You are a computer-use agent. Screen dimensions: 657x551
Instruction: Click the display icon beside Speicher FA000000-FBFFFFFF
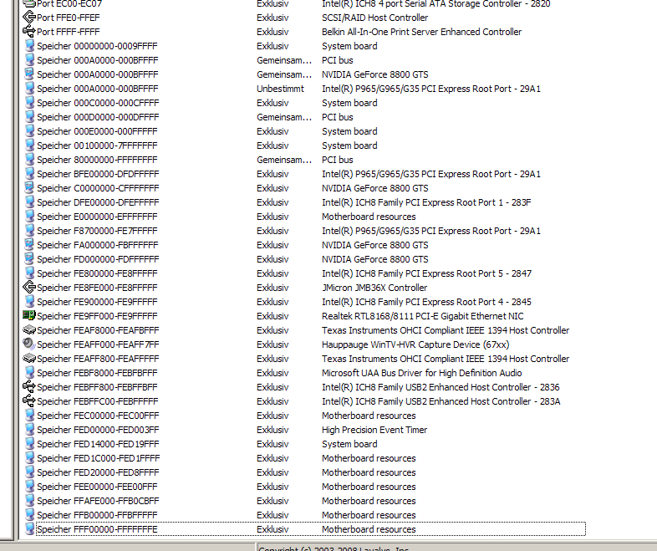click(30, 245)
